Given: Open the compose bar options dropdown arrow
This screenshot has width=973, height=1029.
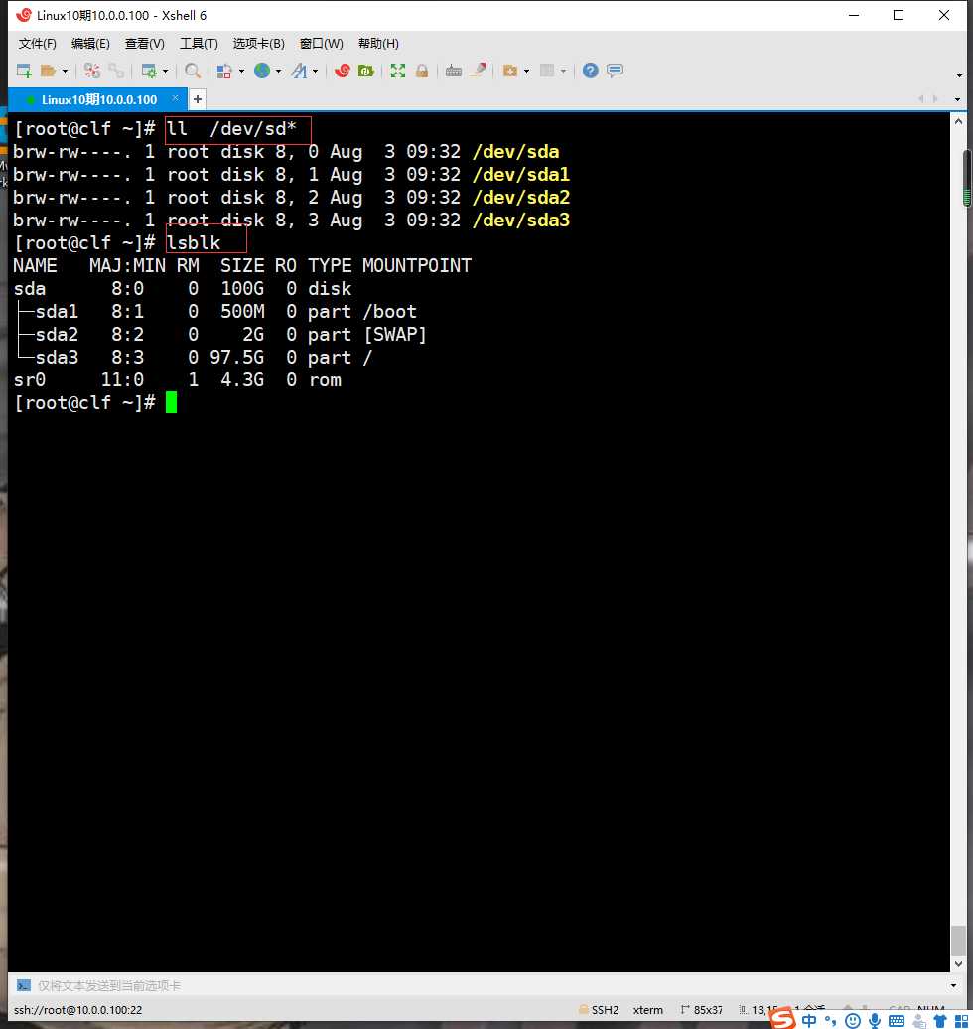Looking at the screenshot, I should click(x=953, y=985).
